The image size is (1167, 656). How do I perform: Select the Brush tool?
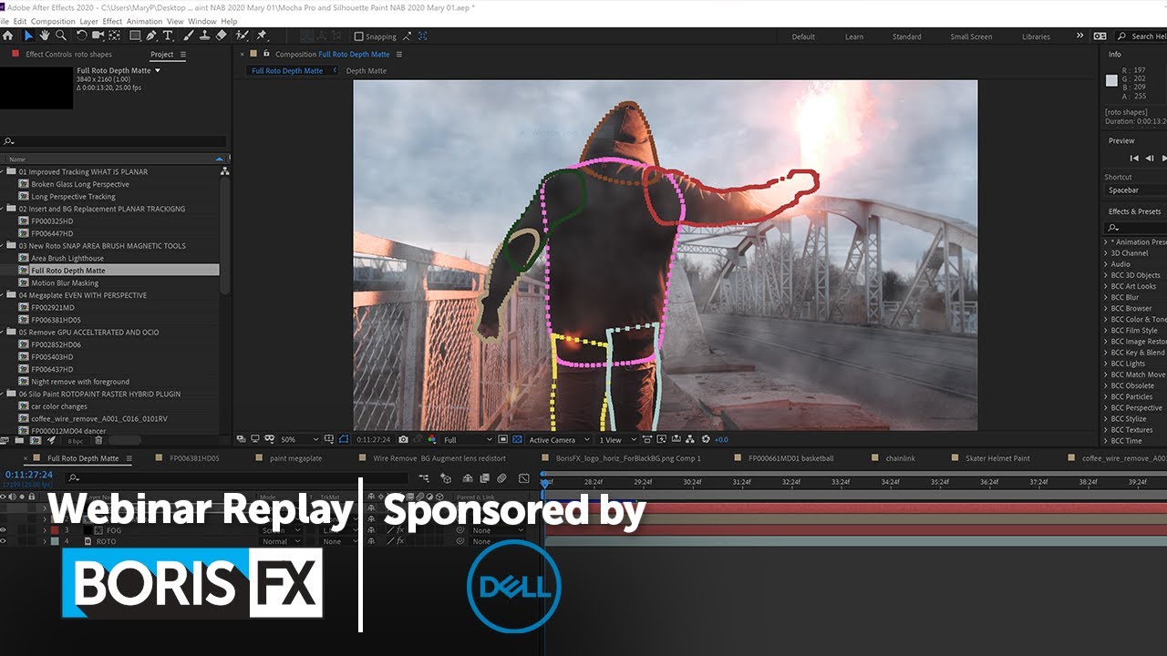pos(189,36)
